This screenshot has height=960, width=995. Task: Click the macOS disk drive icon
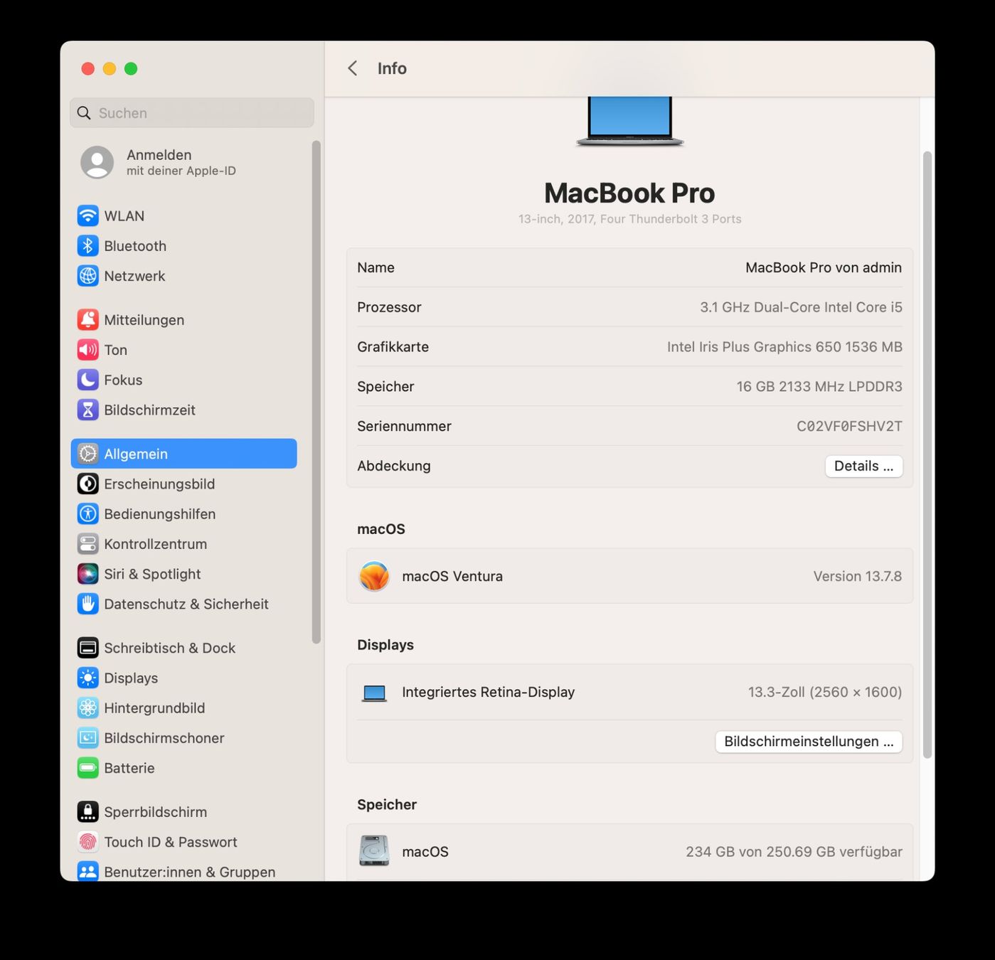pyautogui.click(x=374, y=850)
